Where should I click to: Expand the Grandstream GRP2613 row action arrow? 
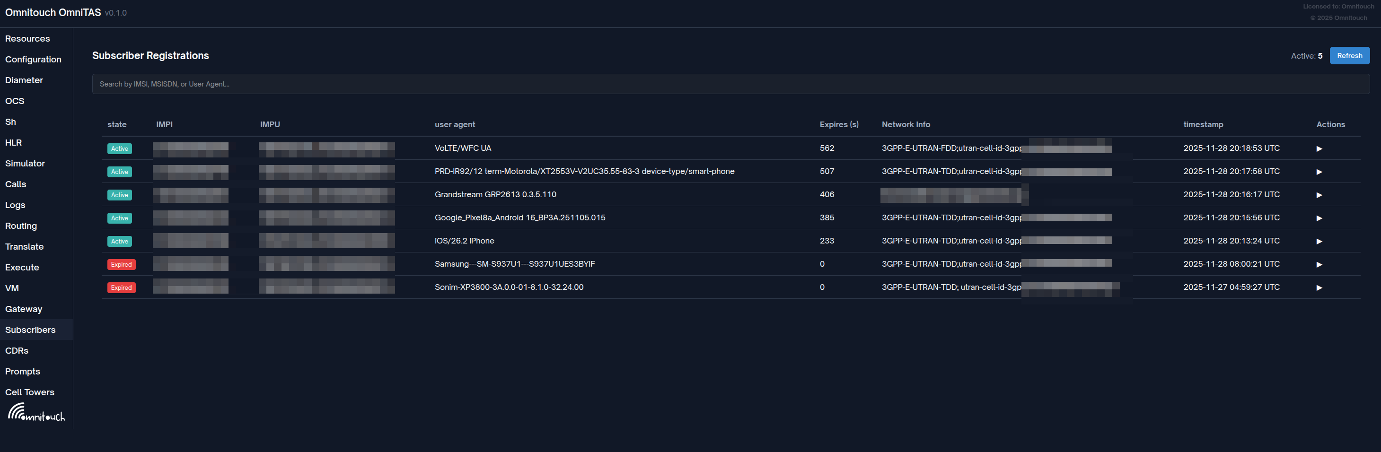1319,195
